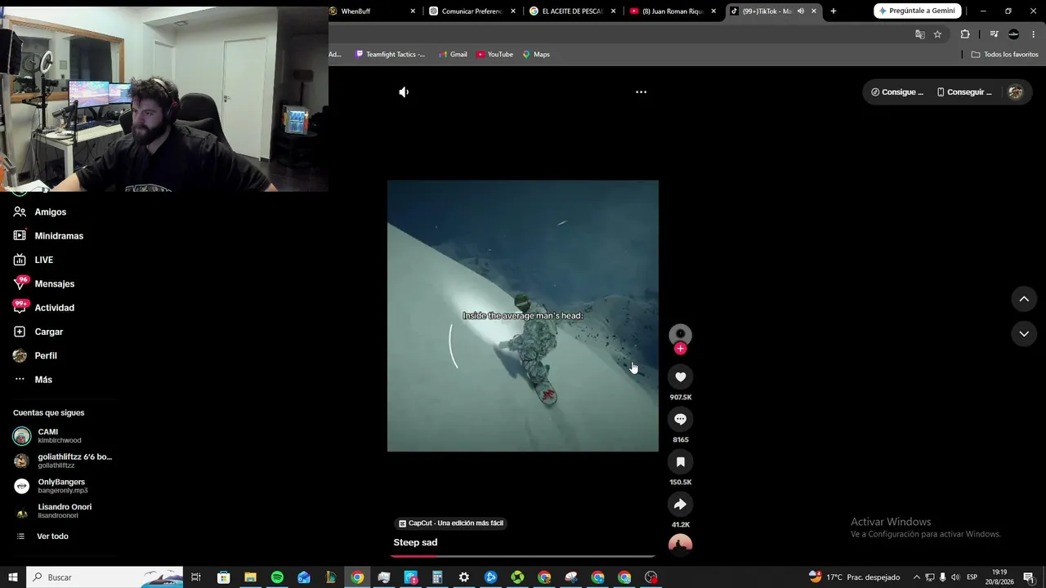Click the Conseguir app button
Screen dimensions: 1046x588
pos(964,92)
